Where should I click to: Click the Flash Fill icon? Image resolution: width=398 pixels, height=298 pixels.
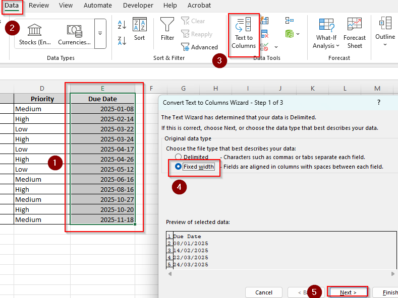(x=264, y=21)
